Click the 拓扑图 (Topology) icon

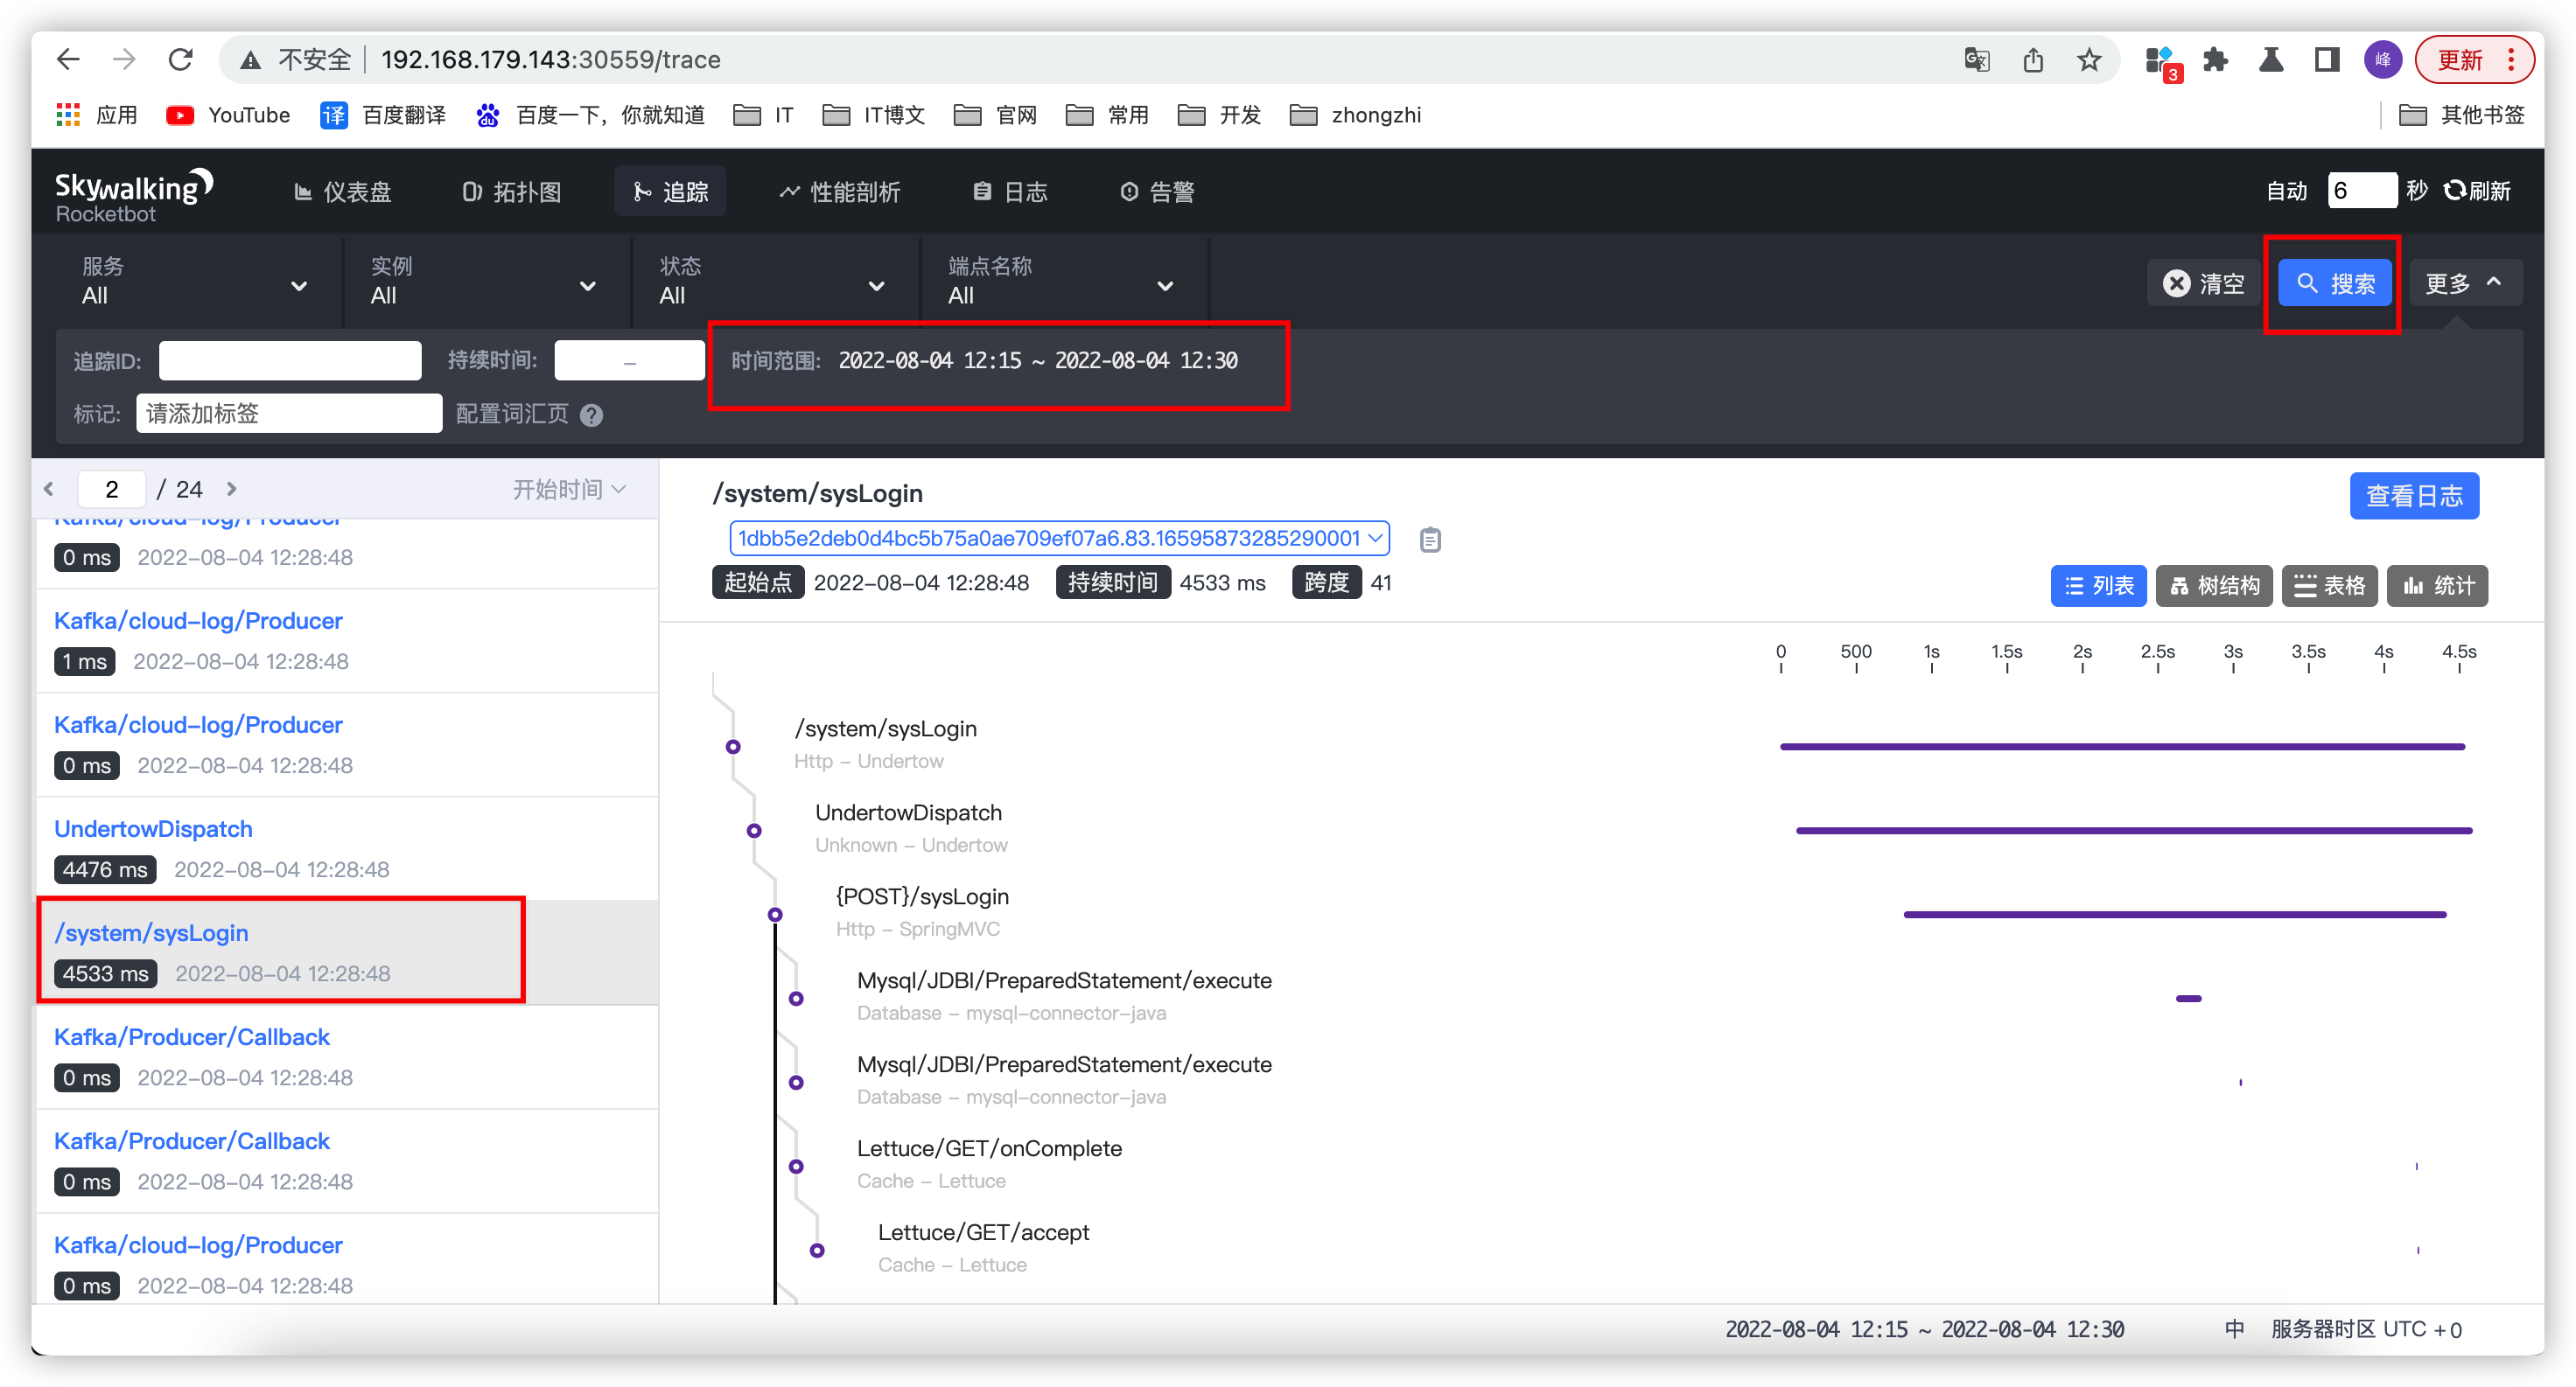[x=516, y=190]
